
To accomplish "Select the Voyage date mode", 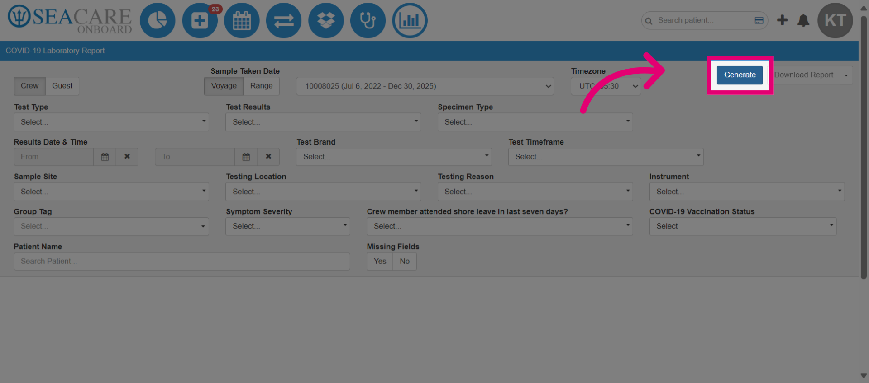I will (224, 86).
